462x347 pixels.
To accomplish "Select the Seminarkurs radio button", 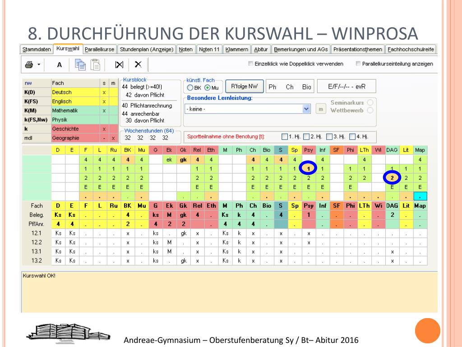I will click(x=370, y=103).
